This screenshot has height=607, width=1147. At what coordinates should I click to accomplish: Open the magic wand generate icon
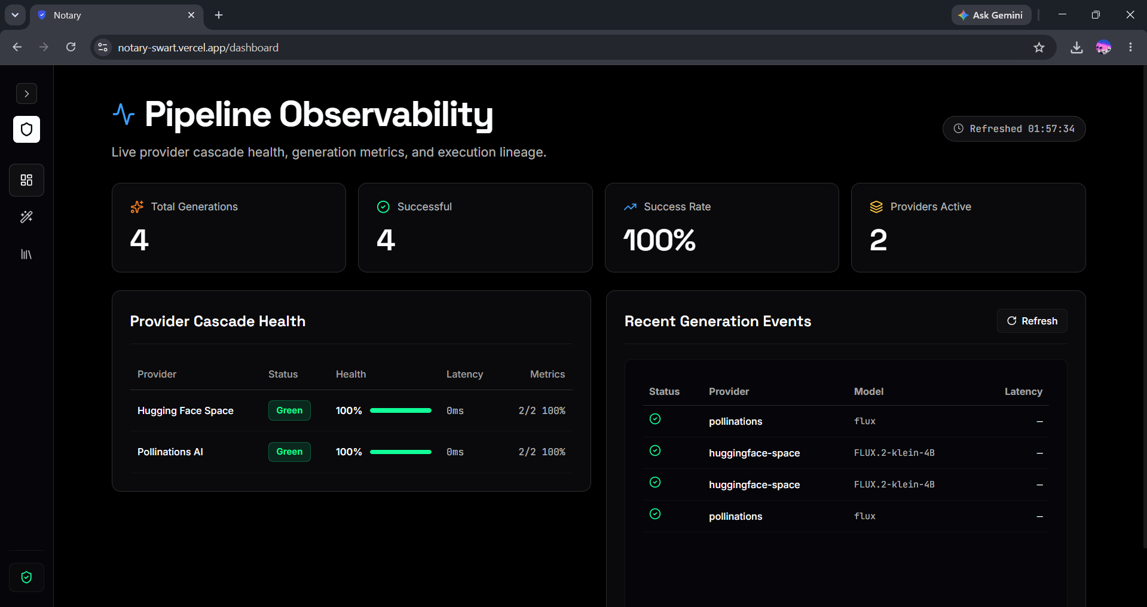coord(26,217)
